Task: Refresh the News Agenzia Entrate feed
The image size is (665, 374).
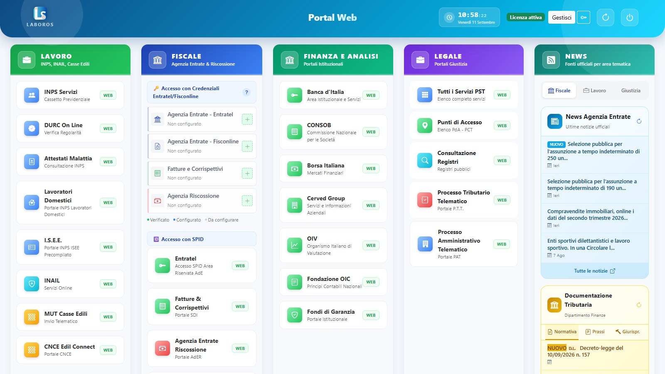Action: click(639, 121)
